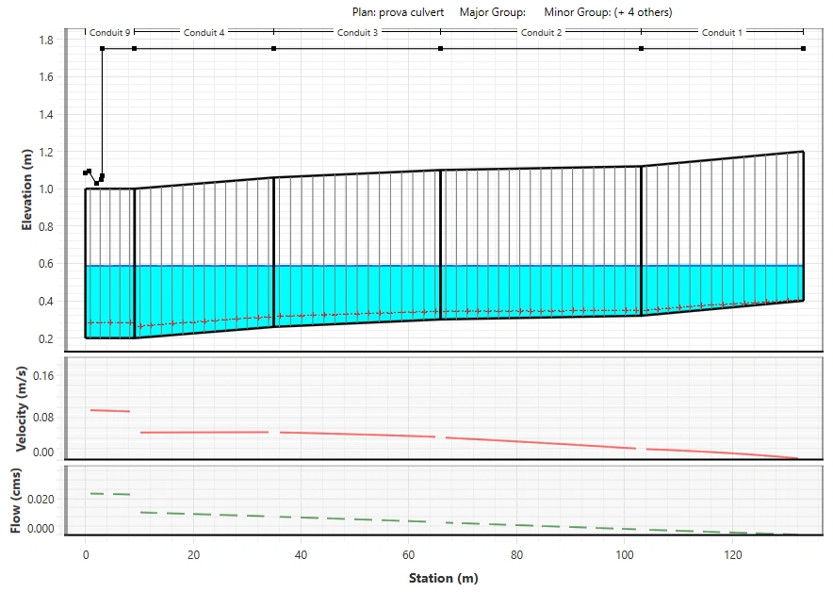Click the ground node marker at far right top
The width and height of the screenshot is (833, 592).
(x=803, y=48)
